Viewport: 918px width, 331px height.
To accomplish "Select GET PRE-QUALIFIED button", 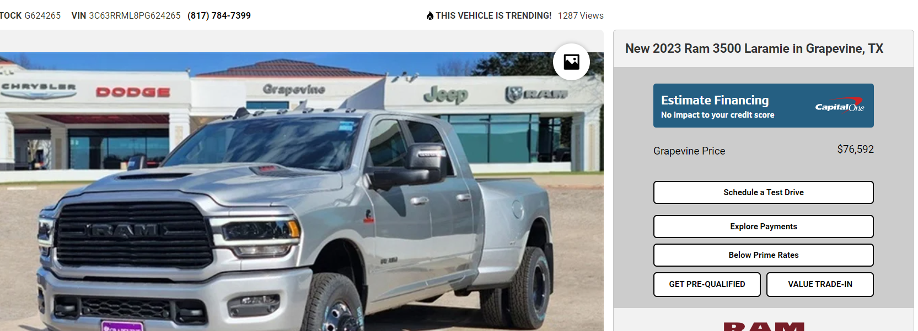I will click(707, 284).
